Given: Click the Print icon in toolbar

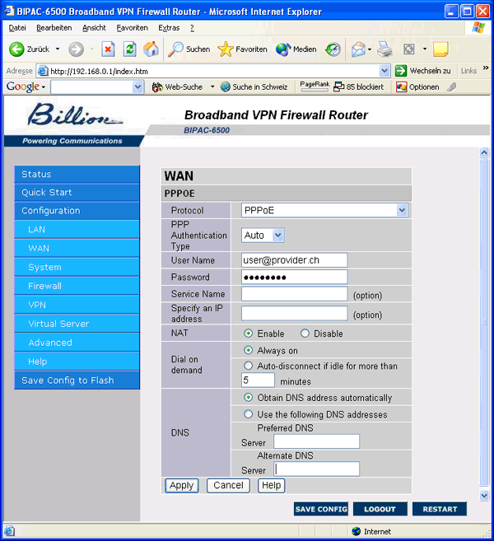Looking at the screenshot, I should coord(384,49).
